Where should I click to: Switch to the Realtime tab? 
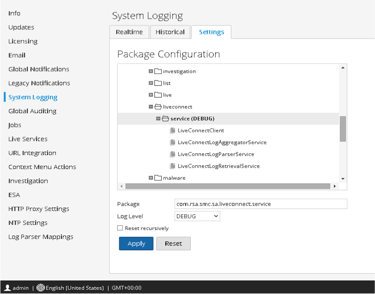point(129,32)
